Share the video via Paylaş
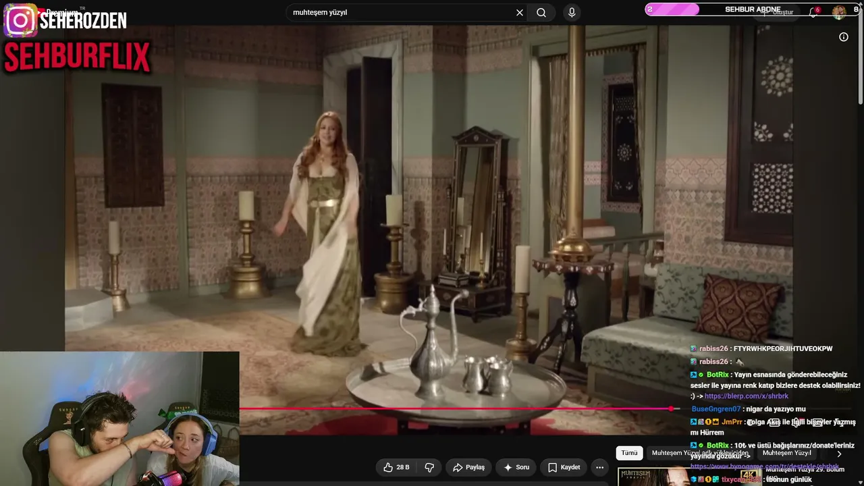This screenshot has height=486, width=864. pos(469,467)
